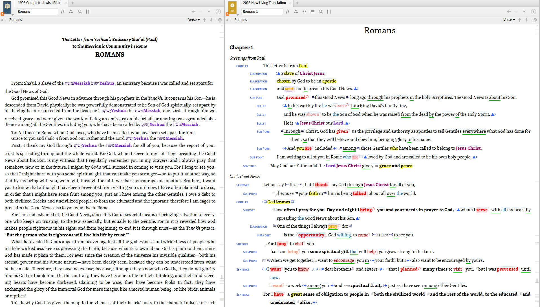540x307 pixels.
Task: Go forward in Complete Jewish Bible history
Action: coord(201,12)
